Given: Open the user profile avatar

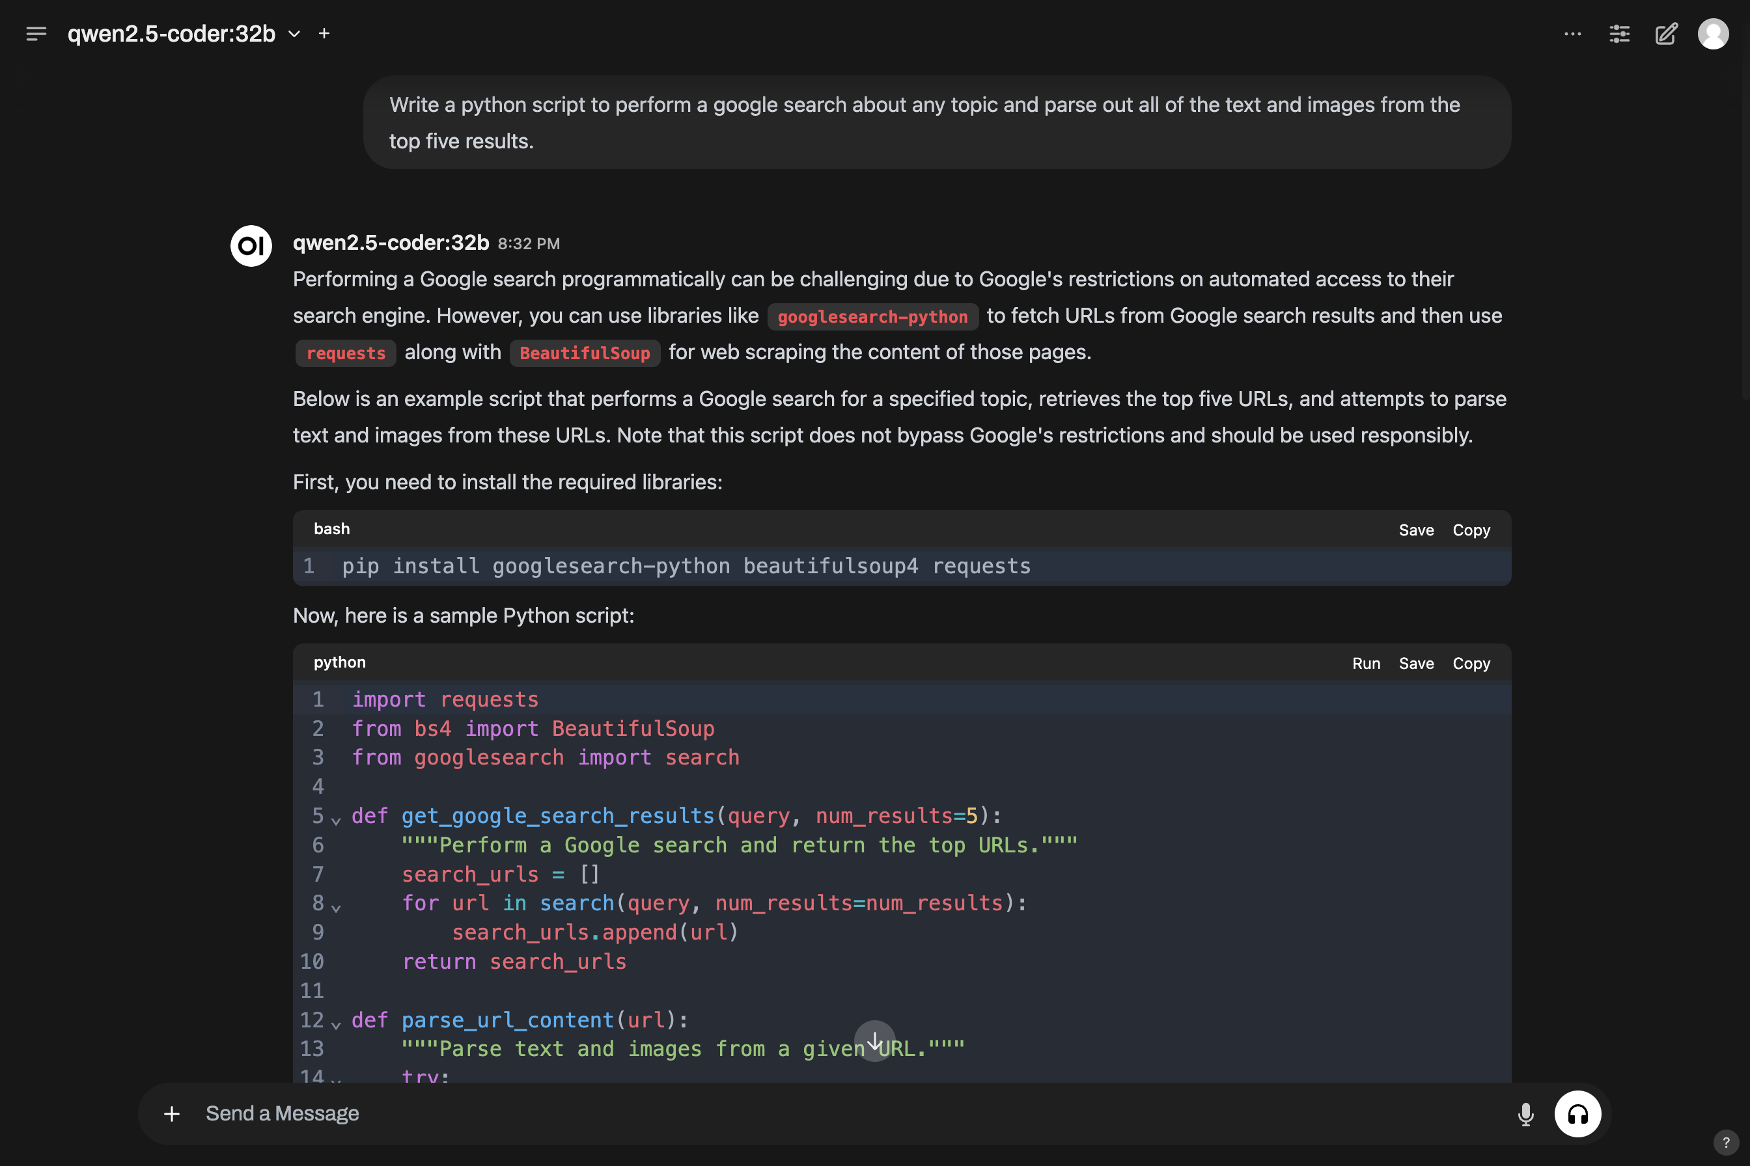Looking at the screenshot, I should [x=1713, y=33].
